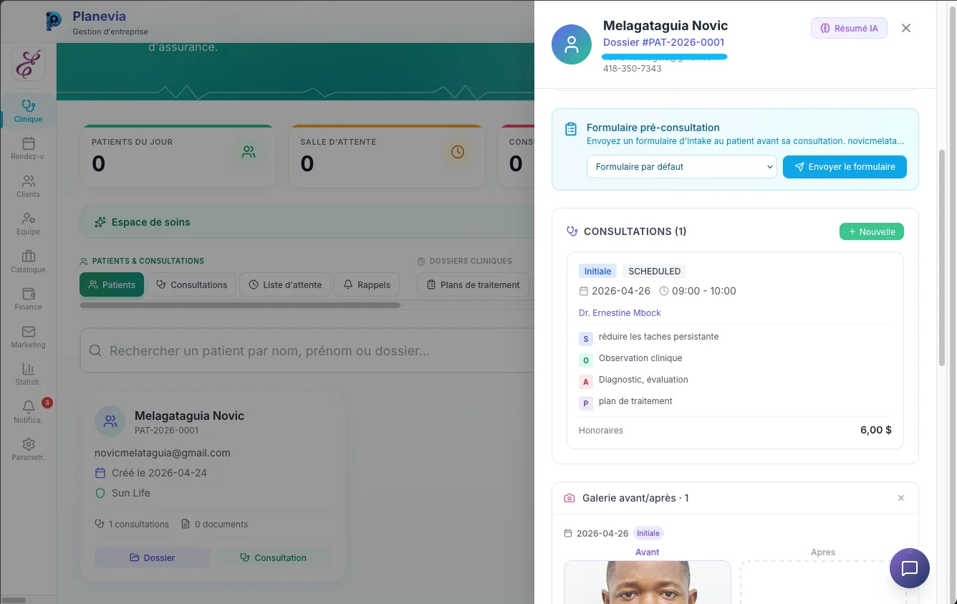Click the Consultation button on the patient card

[x=274, y=557]
